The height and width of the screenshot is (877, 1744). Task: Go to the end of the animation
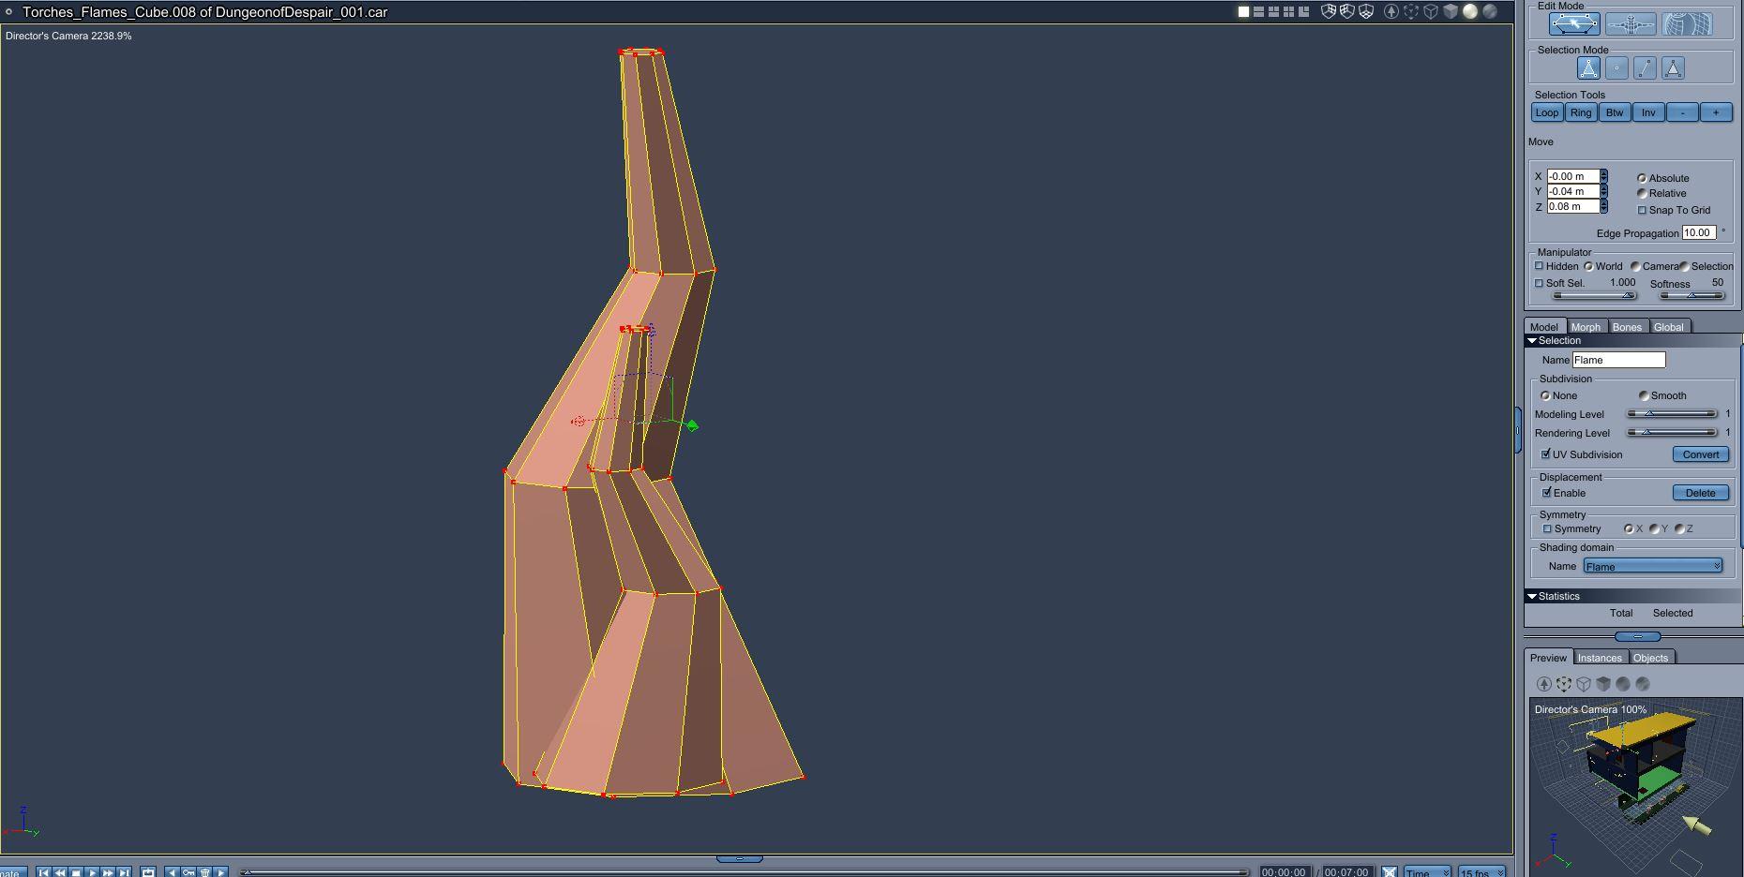coord(124,871)
